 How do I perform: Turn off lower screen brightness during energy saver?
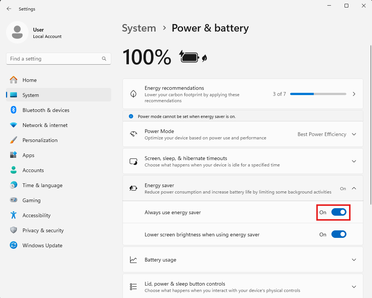[339, 234]
